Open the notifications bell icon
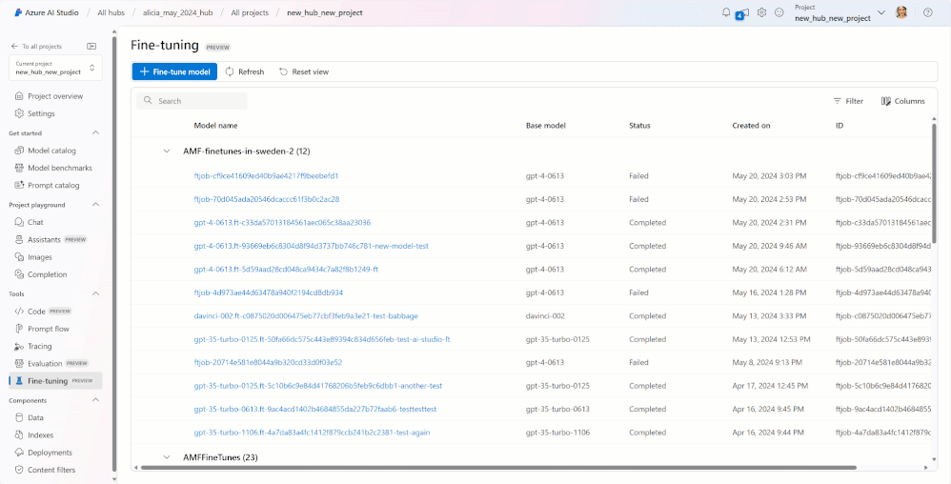The height and width of the screenshot is (484, 951). (726, 12)
